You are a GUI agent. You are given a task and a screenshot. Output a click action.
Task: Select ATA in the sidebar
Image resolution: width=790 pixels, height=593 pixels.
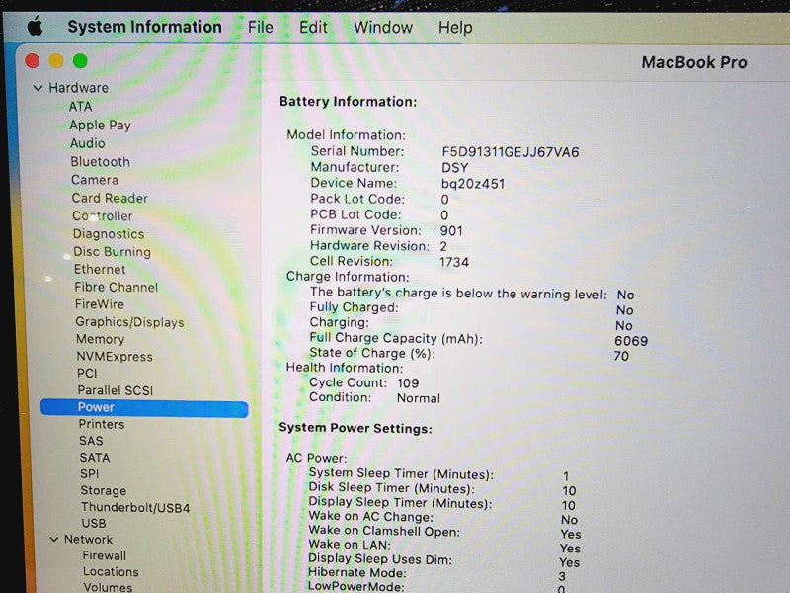[81, 107]
